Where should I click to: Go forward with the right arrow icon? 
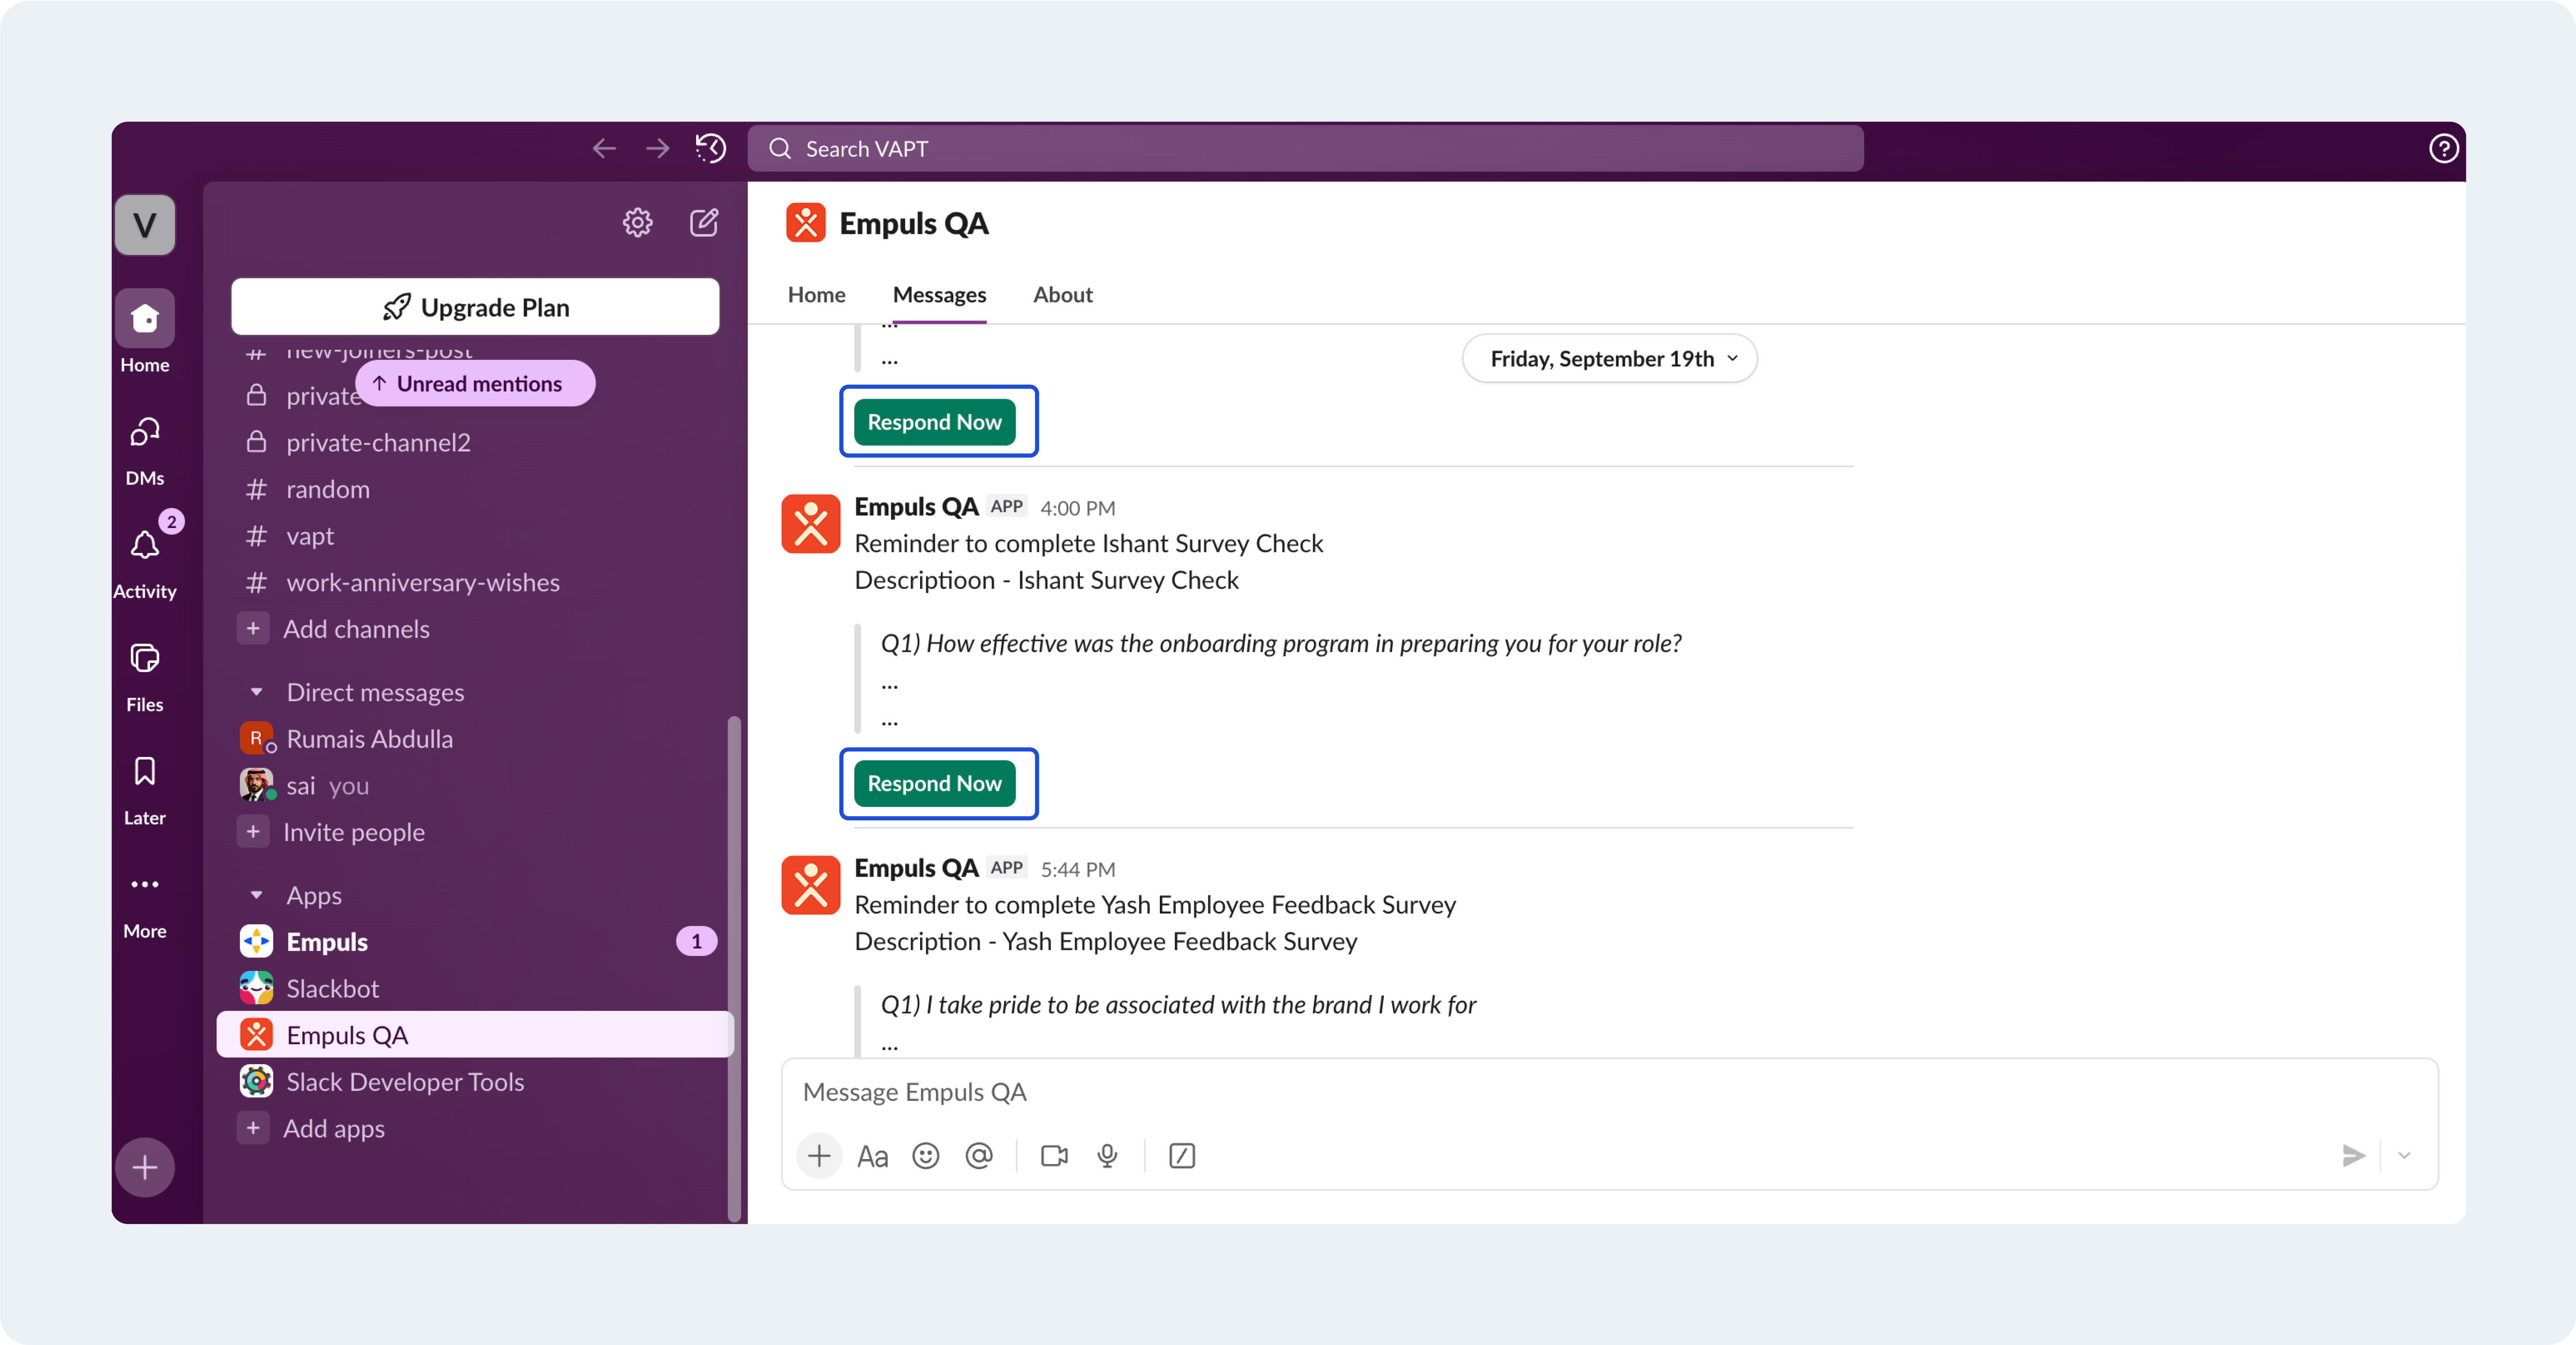coord(657,149)
